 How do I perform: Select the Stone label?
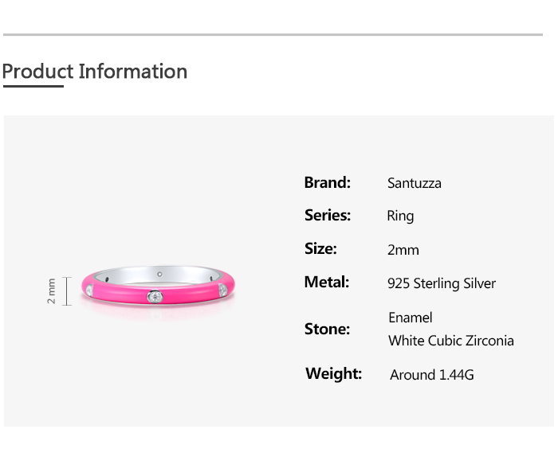(327, 329)
